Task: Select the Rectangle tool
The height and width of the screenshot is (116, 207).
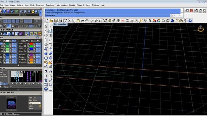Action: point(50,40)
